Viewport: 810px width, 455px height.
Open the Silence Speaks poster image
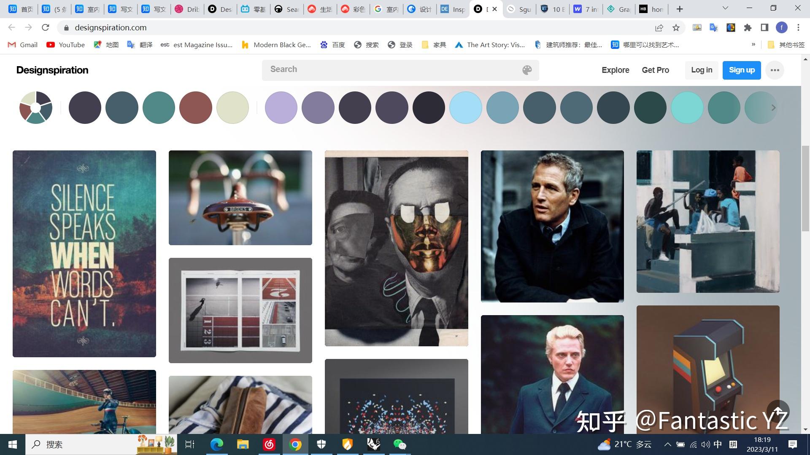pyautogui.click(x=84, y=254)
